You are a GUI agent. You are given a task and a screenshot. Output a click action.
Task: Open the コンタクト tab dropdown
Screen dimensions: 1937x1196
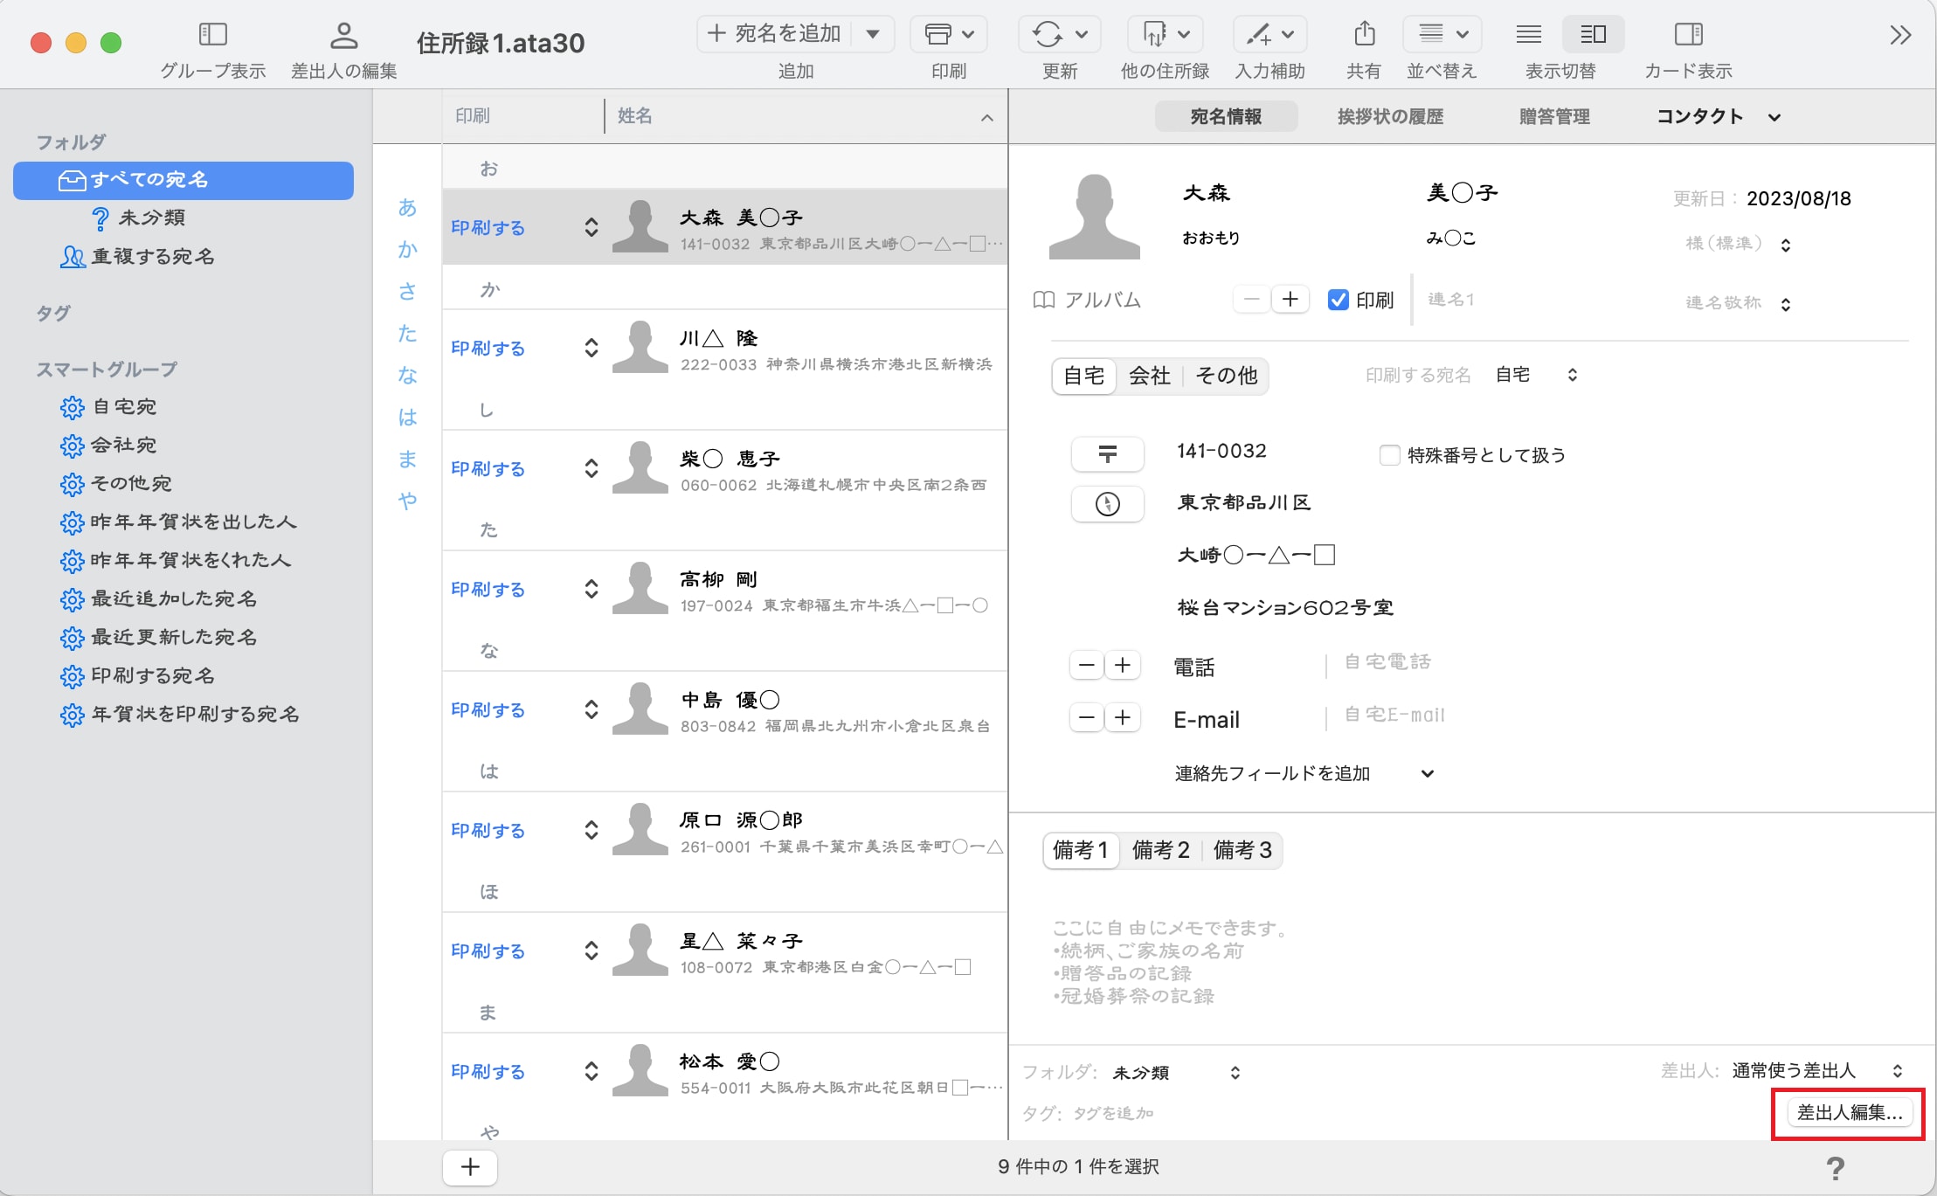tap(1718, 116)
